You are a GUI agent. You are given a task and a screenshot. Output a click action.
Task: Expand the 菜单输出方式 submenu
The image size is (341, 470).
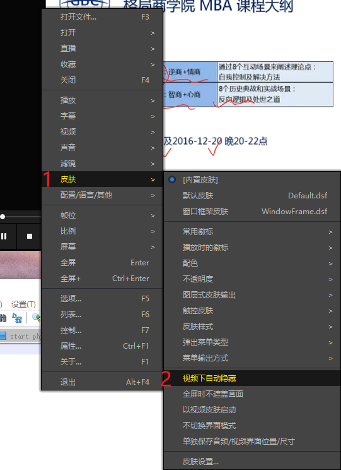pos(252,358)
